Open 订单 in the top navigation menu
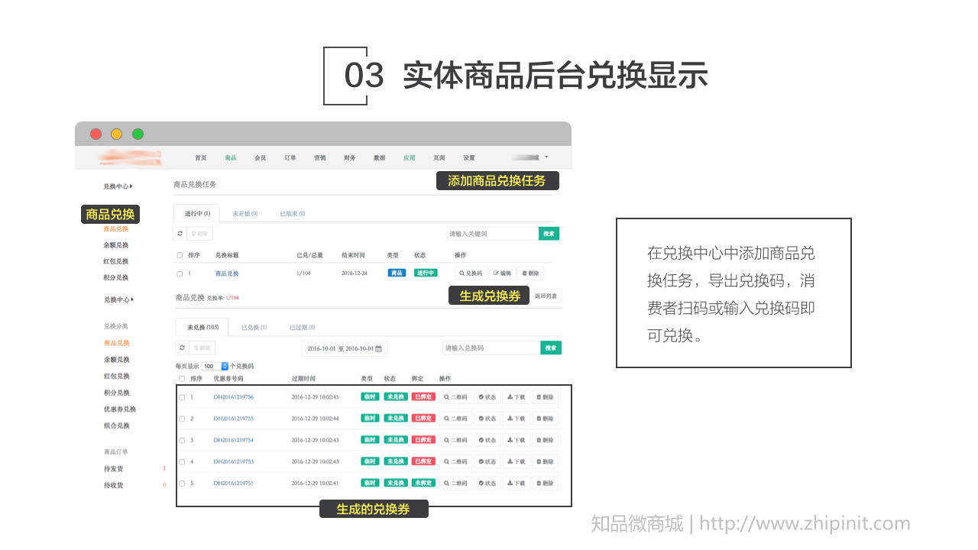Viewport: 978px width, 550px height. click(290, 158)
